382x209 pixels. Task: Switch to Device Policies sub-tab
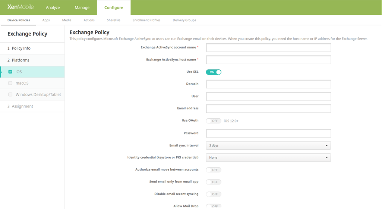pos(19,20)
